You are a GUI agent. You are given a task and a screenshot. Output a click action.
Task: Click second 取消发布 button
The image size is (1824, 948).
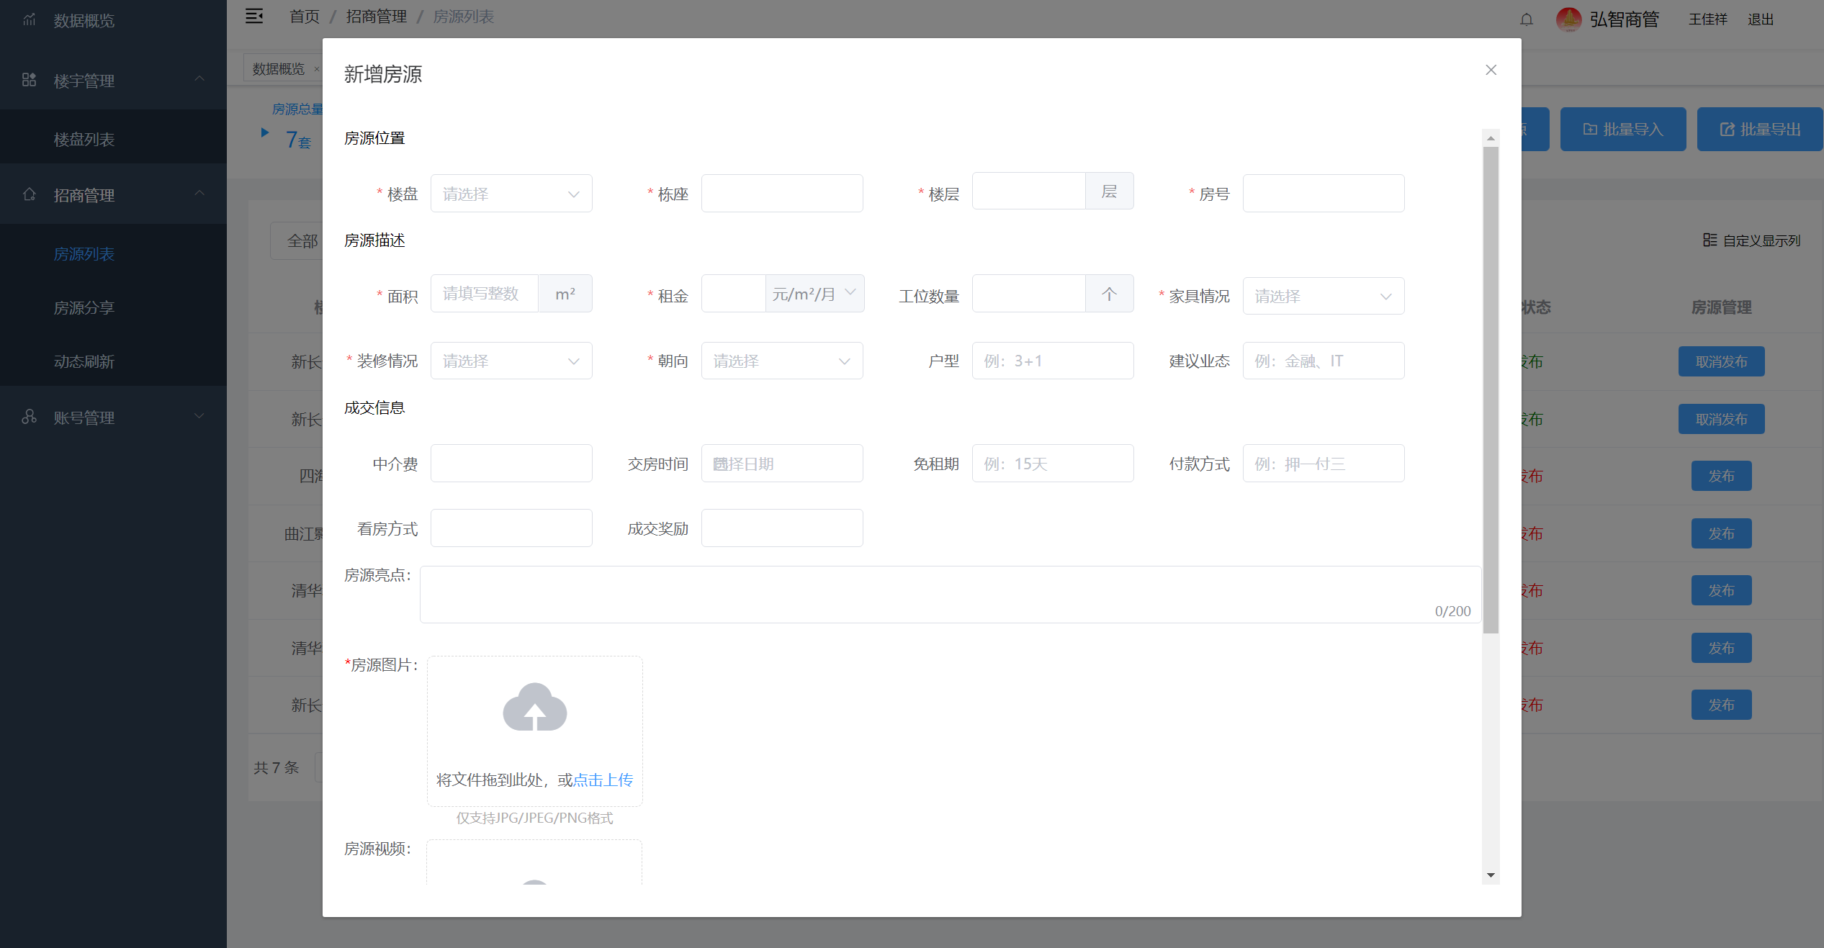coord(1721,419)
